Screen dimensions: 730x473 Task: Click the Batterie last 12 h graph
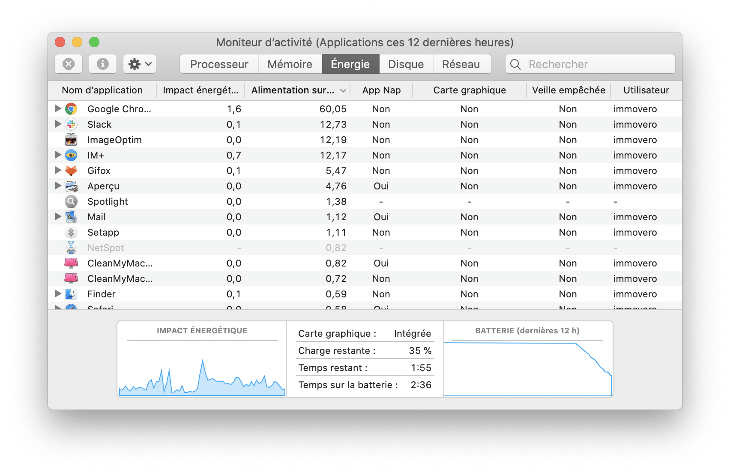[x=528, y=359]
